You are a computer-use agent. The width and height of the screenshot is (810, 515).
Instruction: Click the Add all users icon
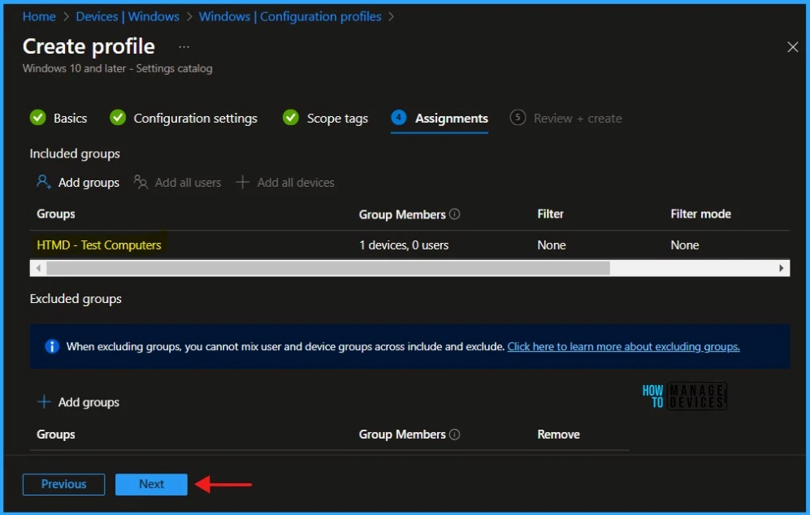pos(141,183)
